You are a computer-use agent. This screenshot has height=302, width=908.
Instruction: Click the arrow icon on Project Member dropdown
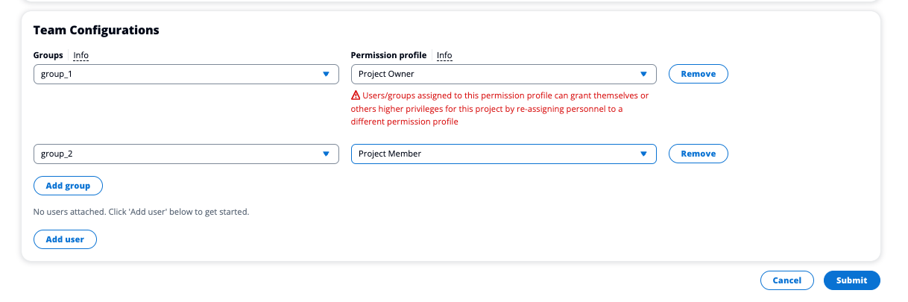643,154
